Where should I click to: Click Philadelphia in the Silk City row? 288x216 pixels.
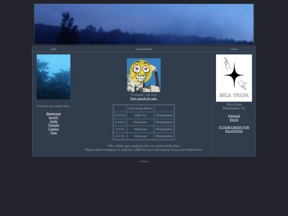(164, 115)
